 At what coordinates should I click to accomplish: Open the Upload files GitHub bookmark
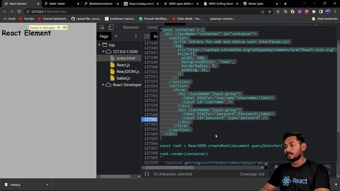coord(86,19)
